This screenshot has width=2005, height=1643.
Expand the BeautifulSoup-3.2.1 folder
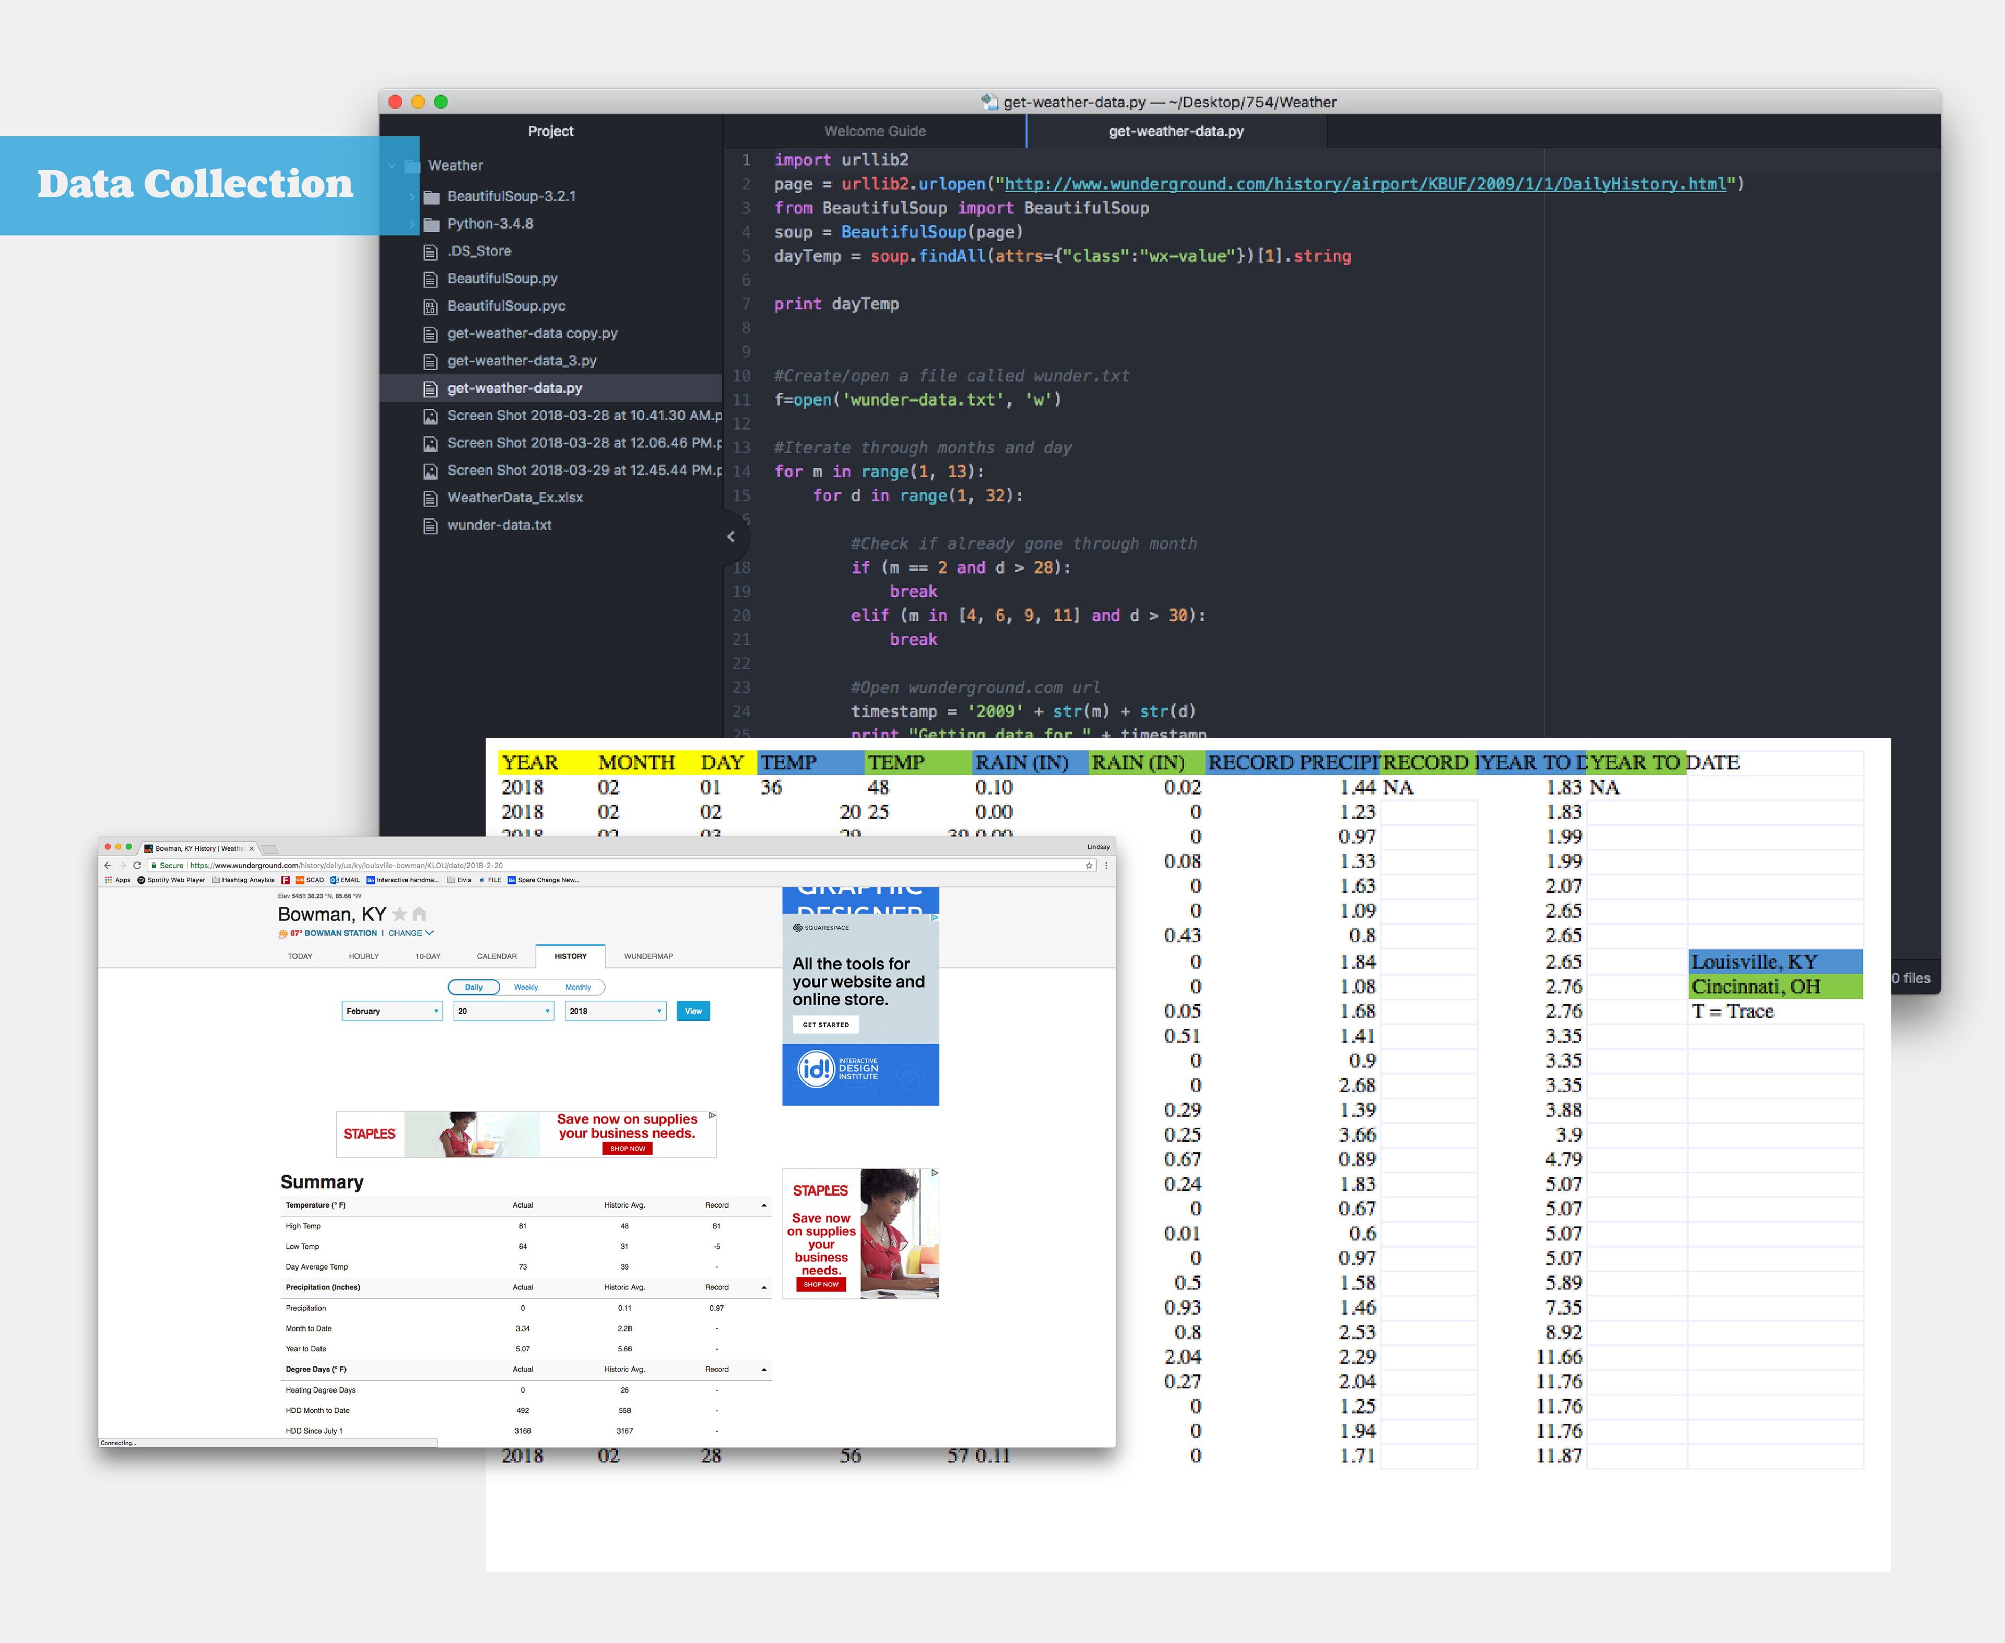pos(510,196)
